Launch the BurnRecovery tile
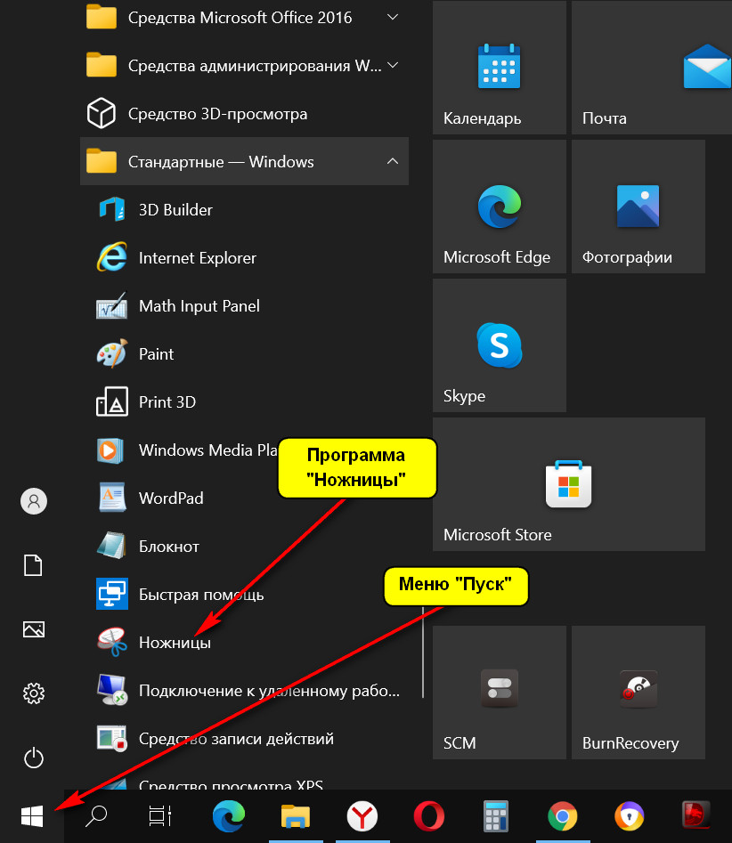The image size is (732, 843). click(x=638, y=693)
